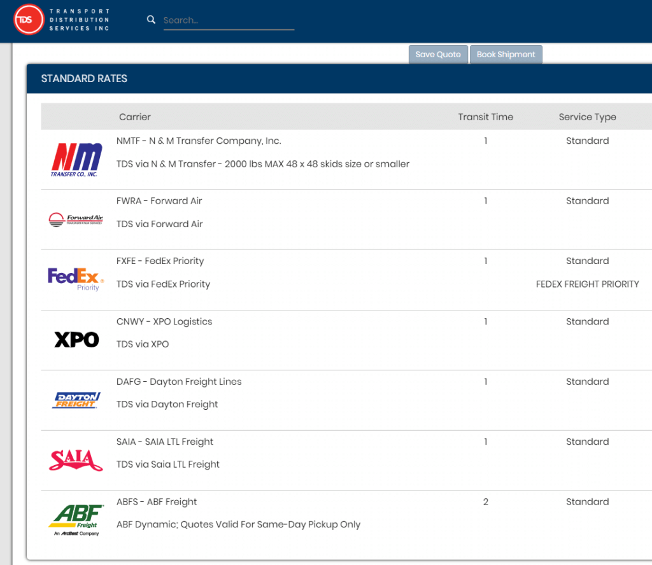The height and width of the screenshot is (565, 652).
Task: Select 'FXFE - FedEx Priority' carrier name
Action: [160, 261]
